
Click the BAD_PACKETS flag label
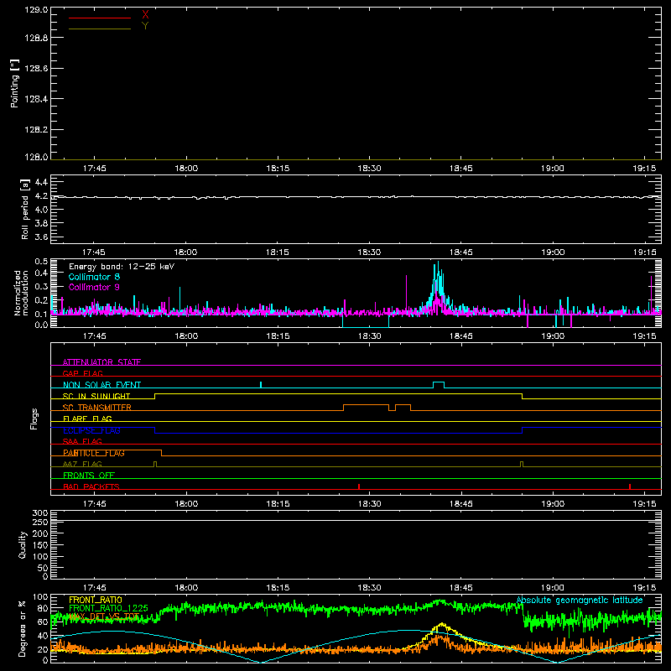91,486
